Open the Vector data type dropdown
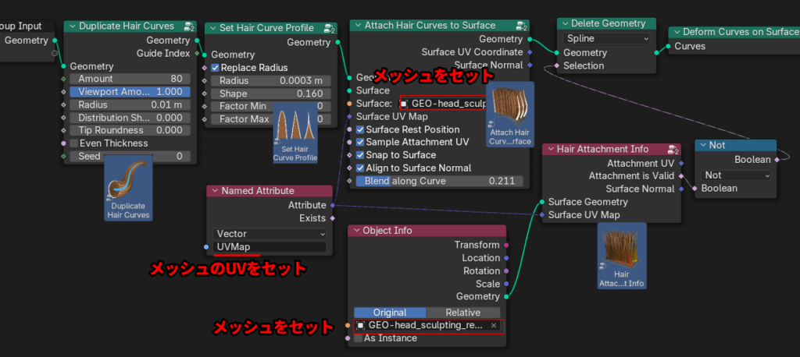Viewport: 800px width, 357px height. 270,233
